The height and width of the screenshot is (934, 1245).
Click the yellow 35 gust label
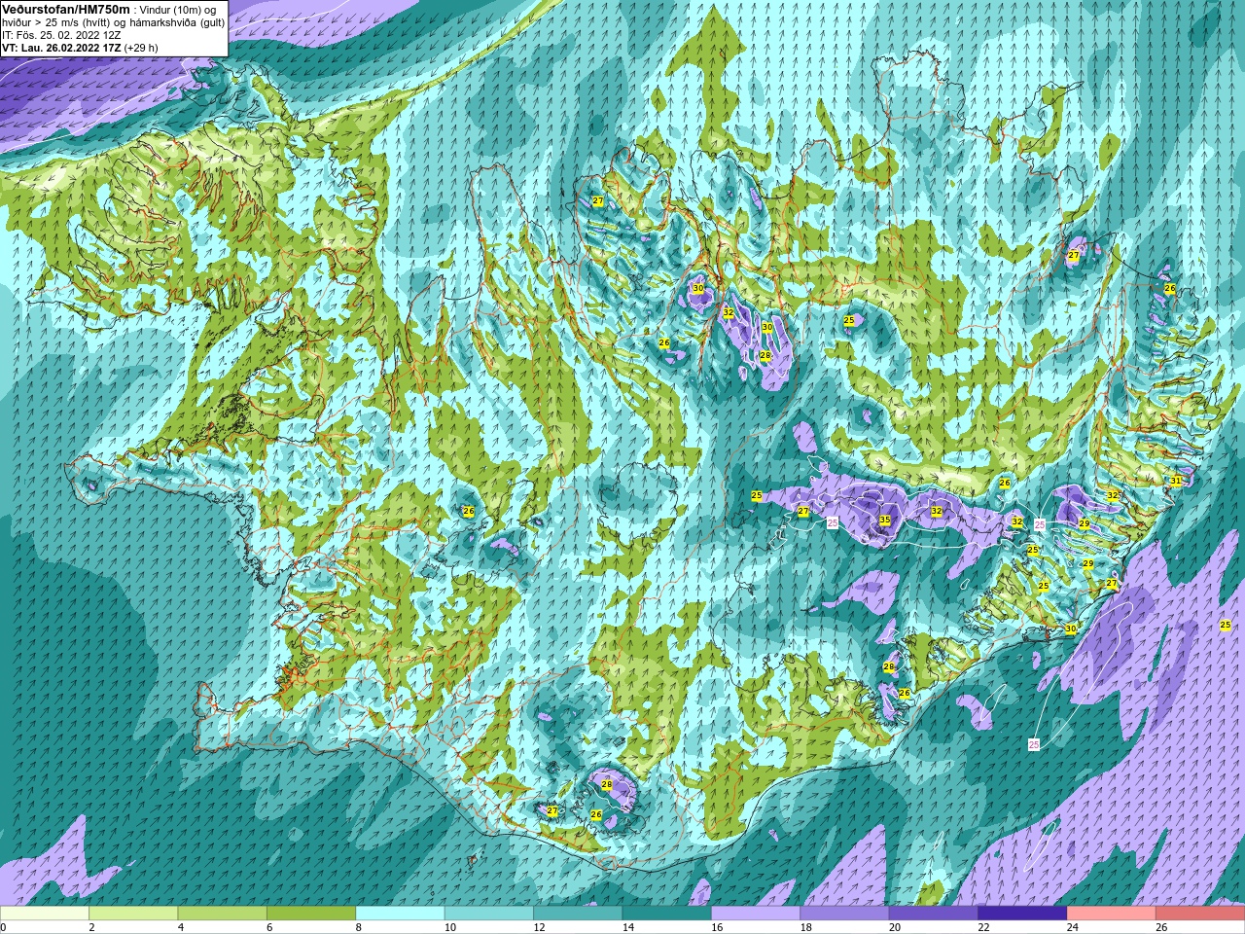click(x=884, y=521)
